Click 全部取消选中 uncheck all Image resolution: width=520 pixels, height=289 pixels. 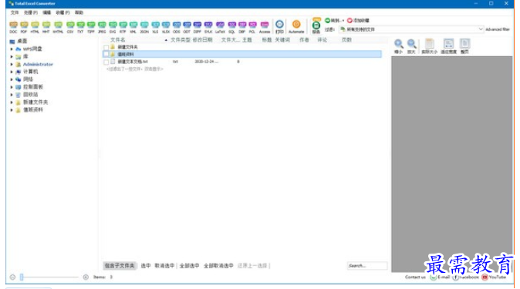(218, 266)
